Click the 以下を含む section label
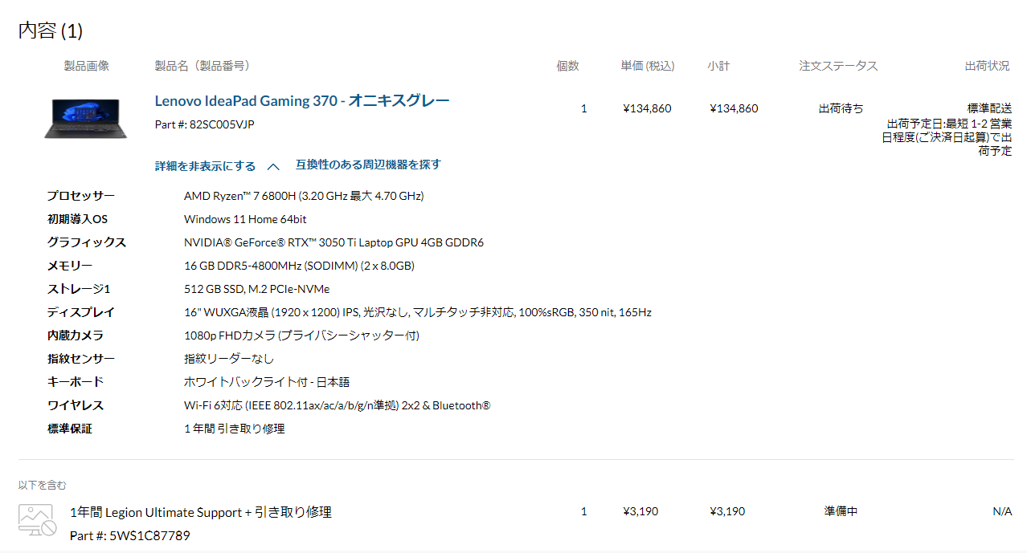Image resolution: width=1027 pixels, height=553 pixels. pyautogui.click(x=43, y=485)
